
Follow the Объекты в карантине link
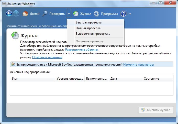47,57
